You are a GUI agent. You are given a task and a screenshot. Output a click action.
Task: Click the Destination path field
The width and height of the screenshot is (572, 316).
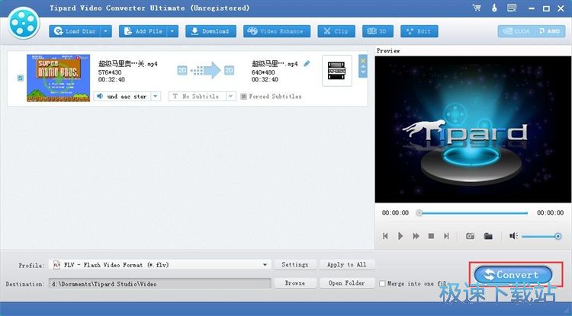pyautogui.click(x=160, y=283)
